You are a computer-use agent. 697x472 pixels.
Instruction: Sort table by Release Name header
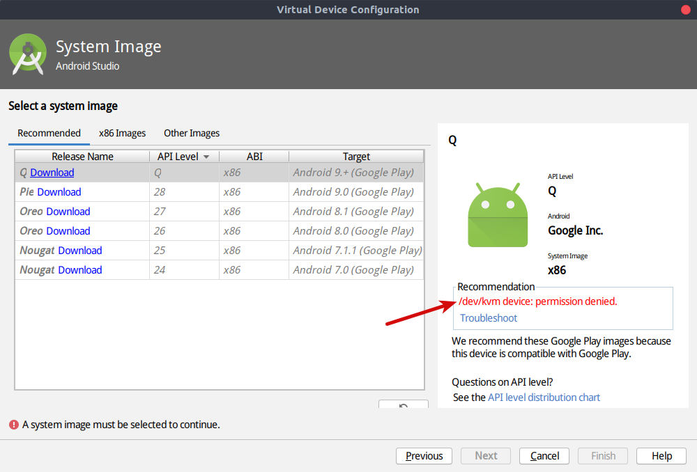click(x=82, y=157)
